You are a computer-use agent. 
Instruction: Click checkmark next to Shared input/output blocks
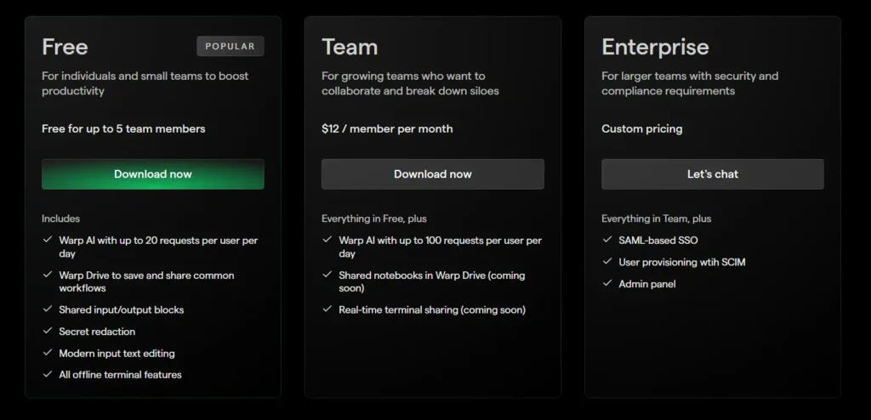(48, 309)
